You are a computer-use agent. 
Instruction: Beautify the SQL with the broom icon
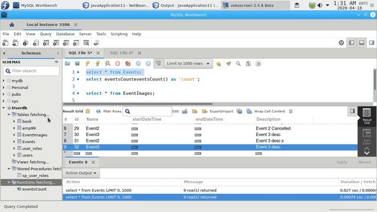[229, 64]
